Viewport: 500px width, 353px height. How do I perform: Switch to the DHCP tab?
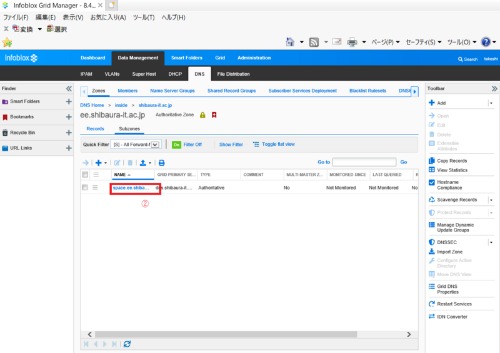pyautogui.click(x=175, y=74)
